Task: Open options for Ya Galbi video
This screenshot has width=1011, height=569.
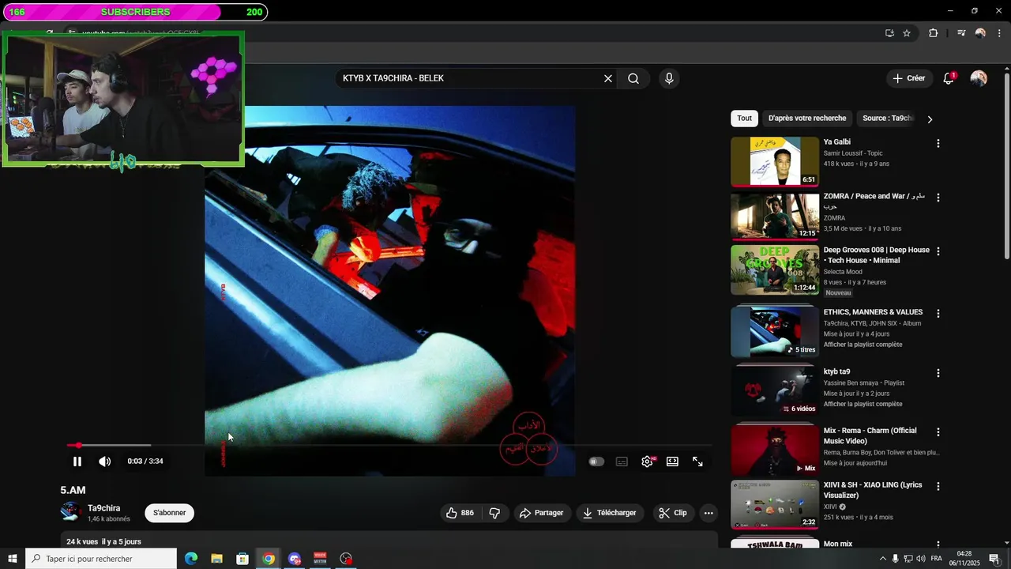Action: tap(938, 144)
